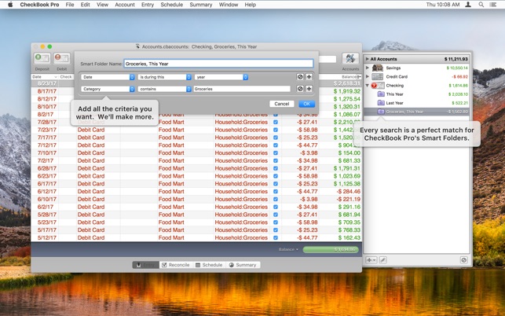
Task: Toggle cleared checkbox for 7/10/17 entry
Action: point(276,152)
